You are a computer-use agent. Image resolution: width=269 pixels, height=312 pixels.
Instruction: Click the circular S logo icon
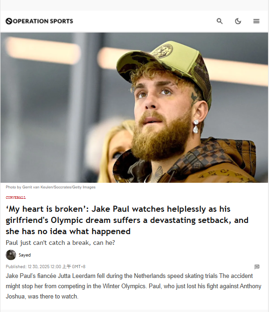[9, 21]
